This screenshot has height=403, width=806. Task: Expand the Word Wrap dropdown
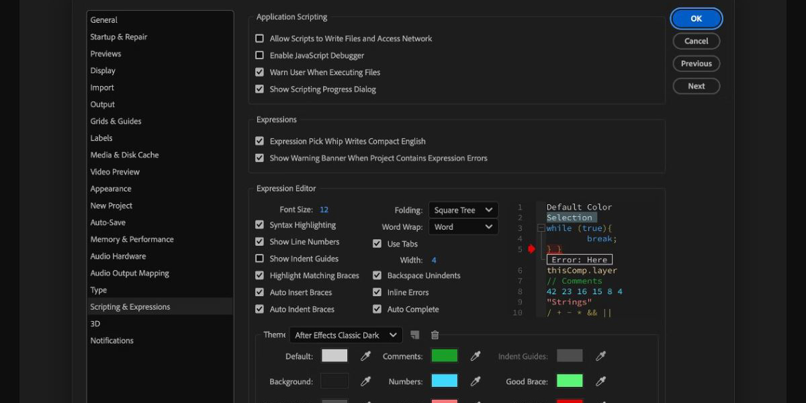pos(463,227)
